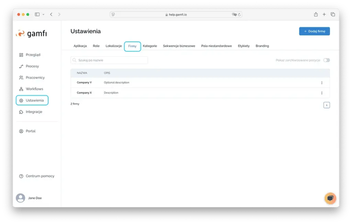Go to Procesy section
Viewport: 352px width, 224px height.
[33, 66]
